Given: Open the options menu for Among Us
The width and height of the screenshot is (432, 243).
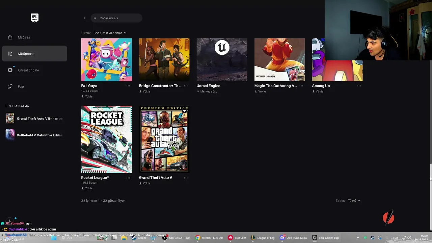Looking at the screenshot, I should (359, 86).
